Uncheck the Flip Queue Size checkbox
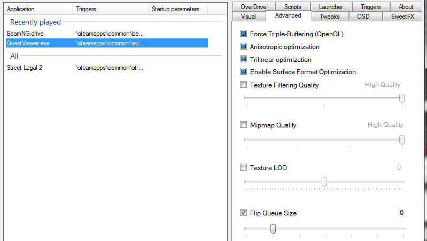The image size is (427, 241). point(244,213)
